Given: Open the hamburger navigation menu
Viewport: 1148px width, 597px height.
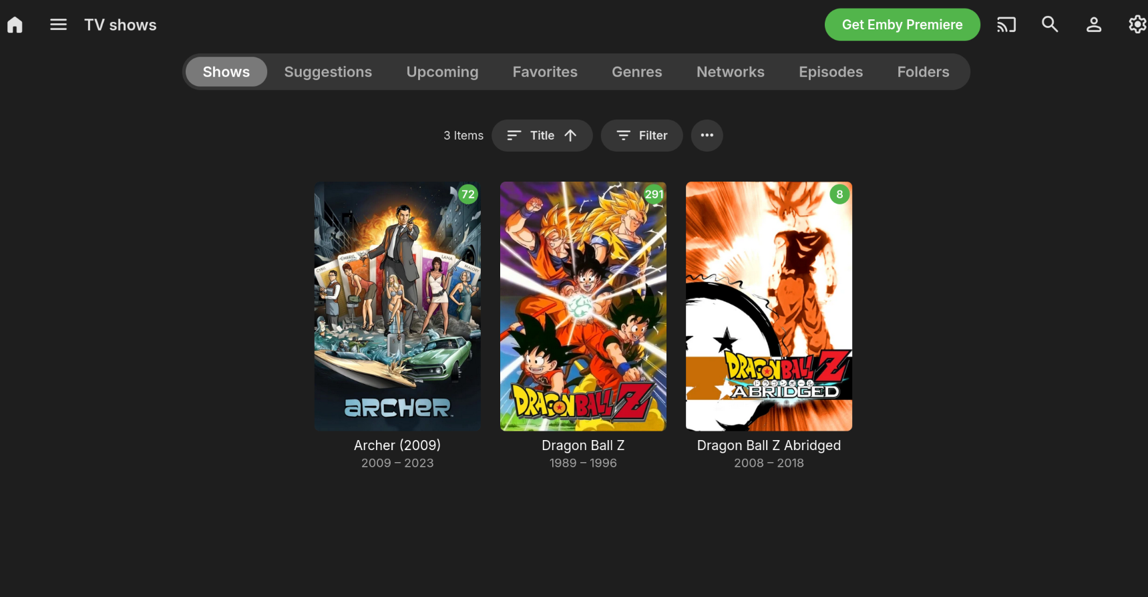Looking at the screenshot, I should [59, 25].
